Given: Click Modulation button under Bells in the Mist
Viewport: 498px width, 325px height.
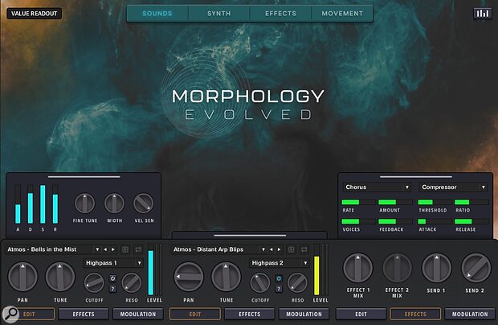Looking at the screenshot, I should (x=138, y=315).
